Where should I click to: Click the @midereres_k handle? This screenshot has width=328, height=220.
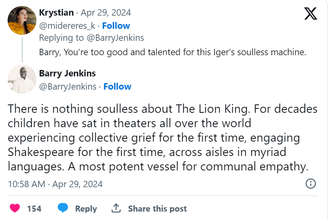pyautogui.click(x=67, y=26)
